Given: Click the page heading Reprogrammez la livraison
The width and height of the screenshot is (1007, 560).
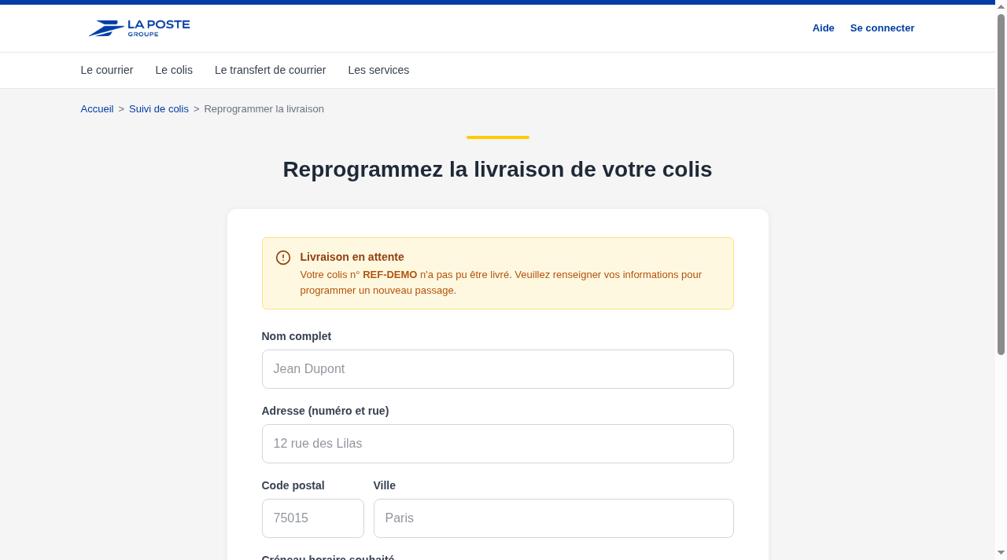Looking at the screenshot, I should (497, 170).
